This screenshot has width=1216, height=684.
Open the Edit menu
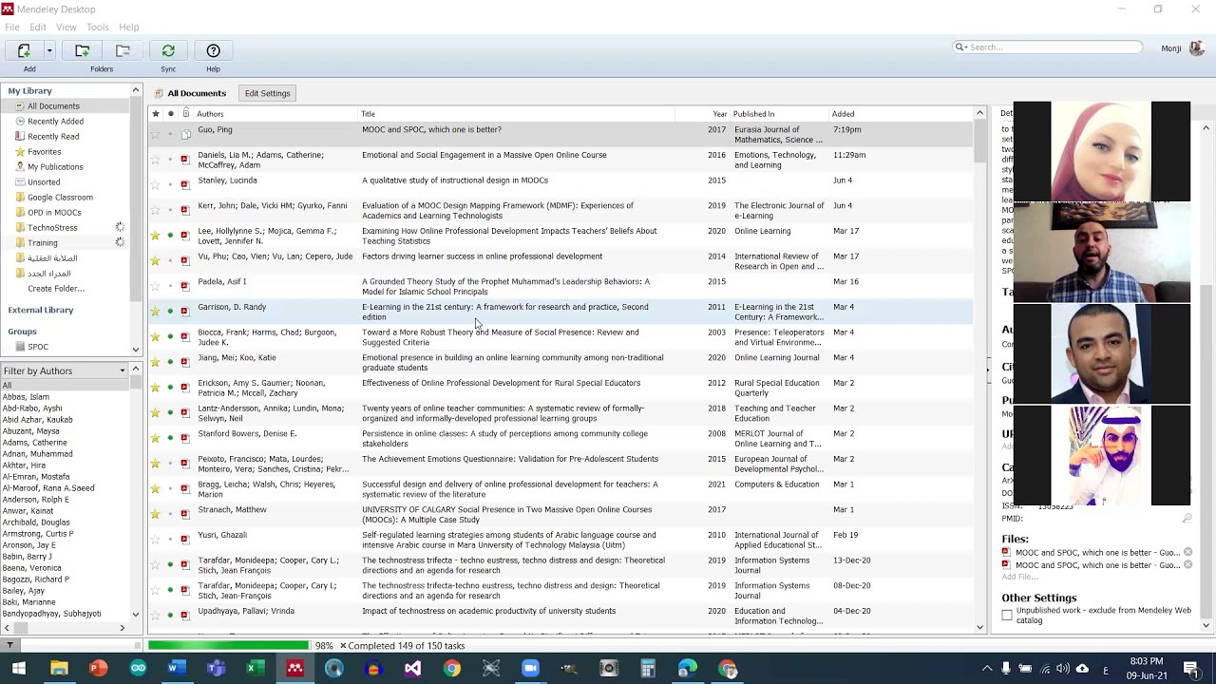38,27
